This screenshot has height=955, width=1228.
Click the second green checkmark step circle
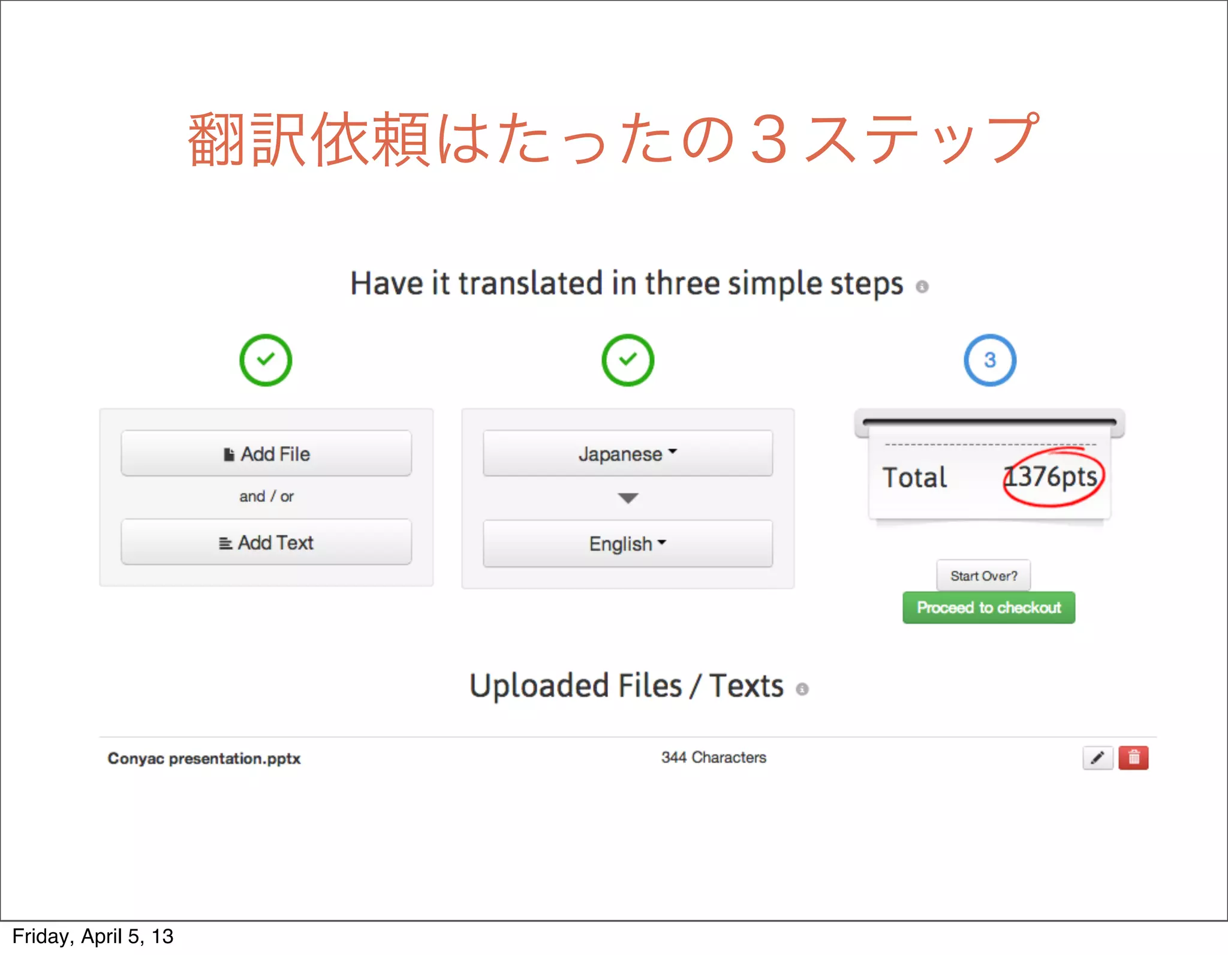pyautogui.click(x=628, y=360)
